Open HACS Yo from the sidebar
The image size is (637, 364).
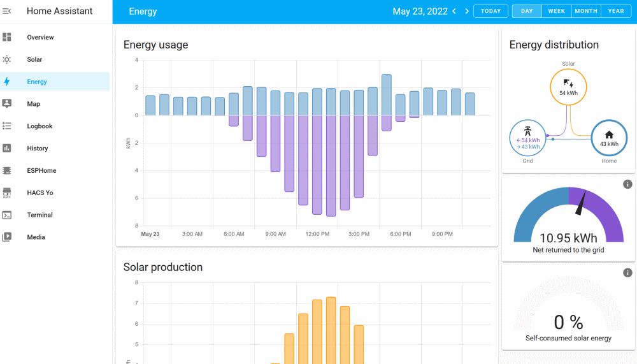coord(55,193)
